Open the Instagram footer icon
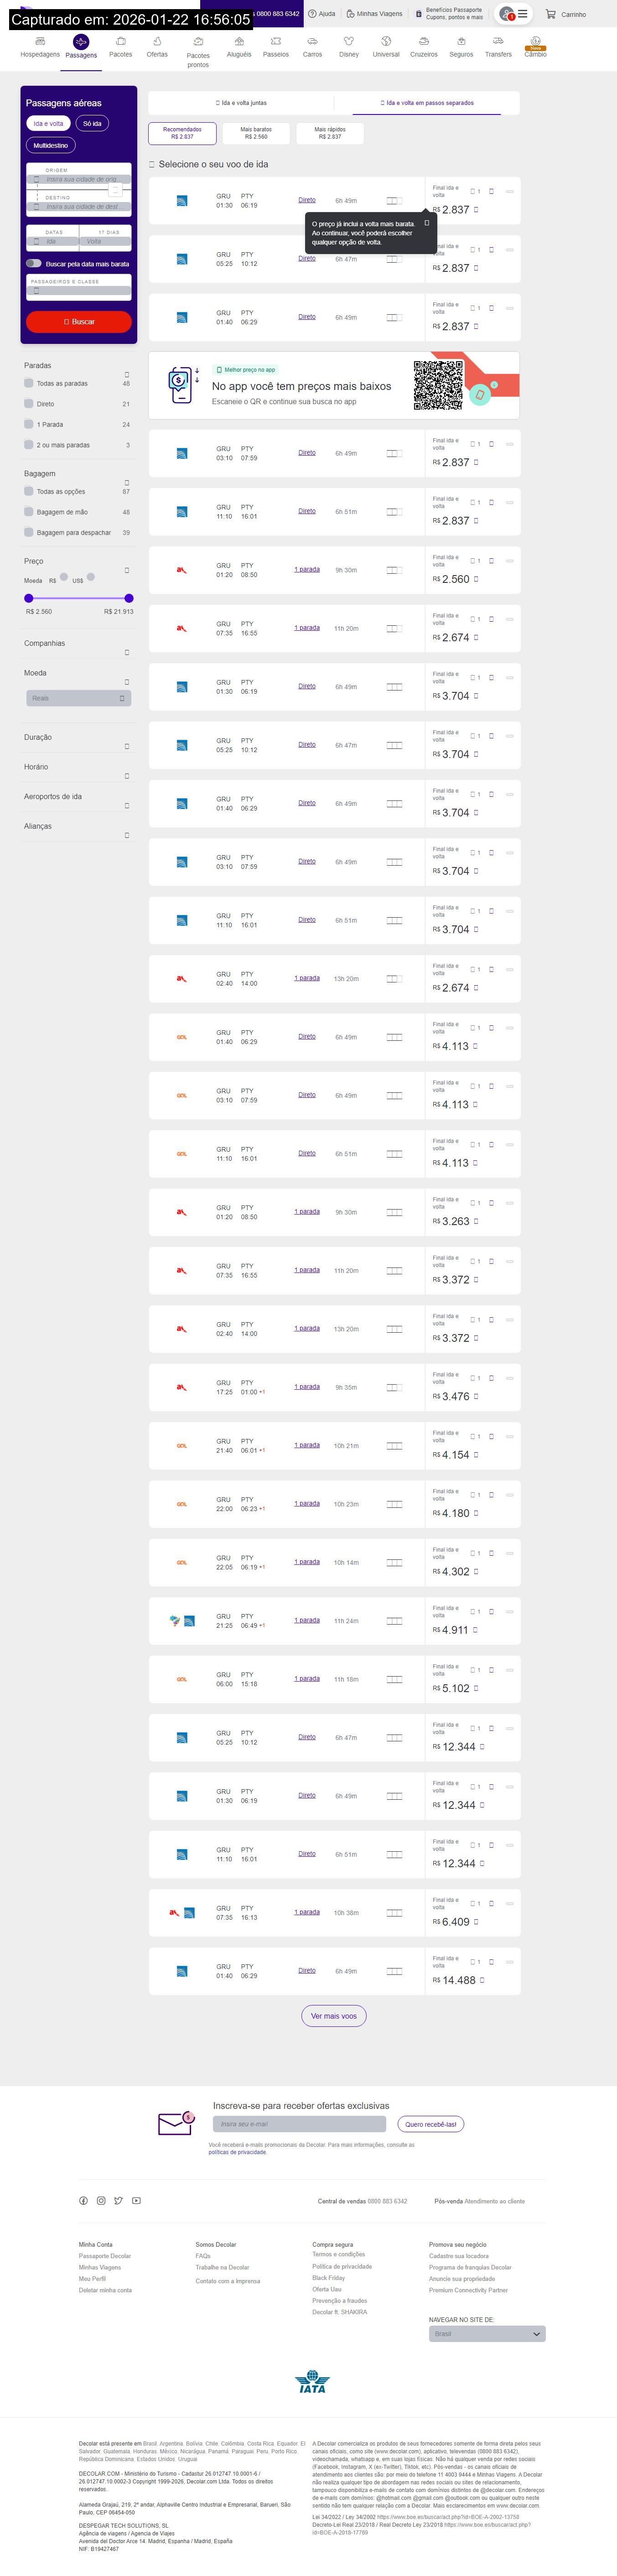 point(101,2200)
